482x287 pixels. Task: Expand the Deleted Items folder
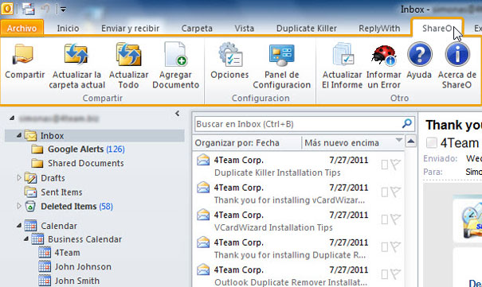pyautogui.click(x=19, y=206)
